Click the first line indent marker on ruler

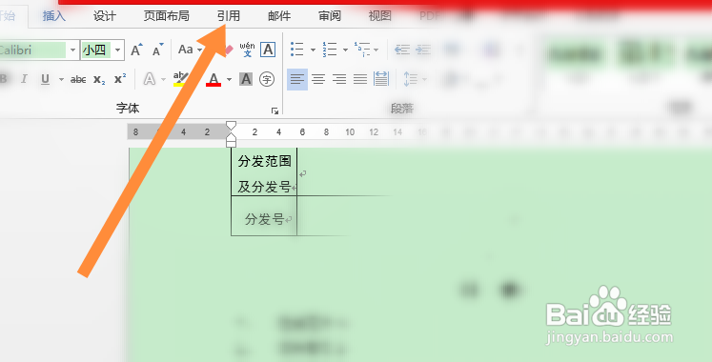231,125
